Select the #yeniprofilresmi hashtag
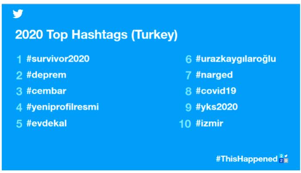The height and width of the screenshot is (173, 301). pos(63,107)
